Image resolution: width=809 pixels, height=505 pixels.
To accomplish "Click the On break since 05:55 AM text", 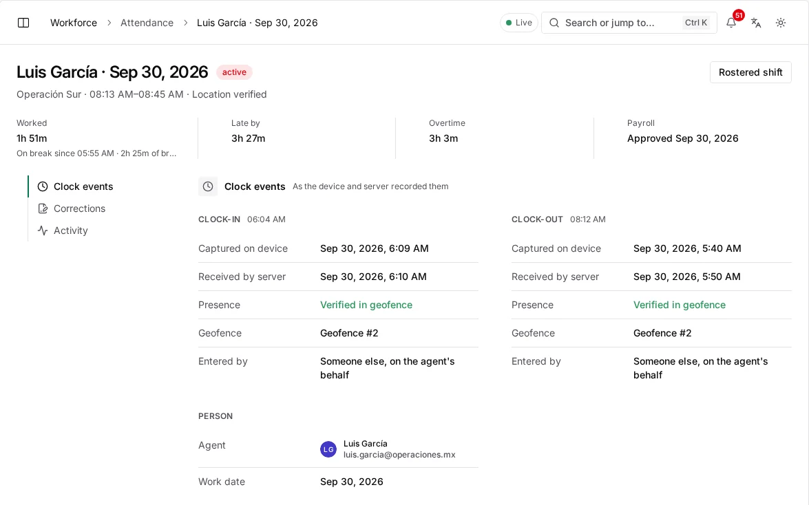I will tap(96, 153).
